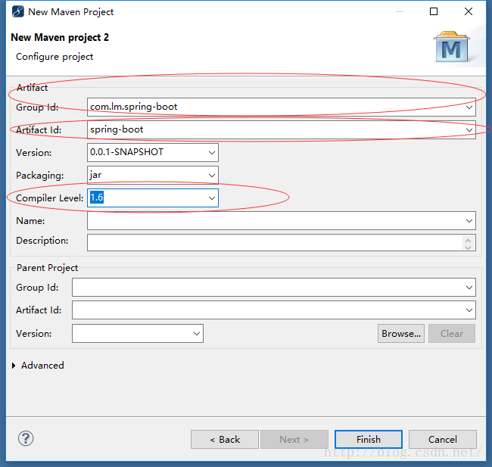Image resolution: width=492 pixels, height=467 pixels.
Task: Click the Spring Tool Suite title bar icon
Action: click(17, 11)
